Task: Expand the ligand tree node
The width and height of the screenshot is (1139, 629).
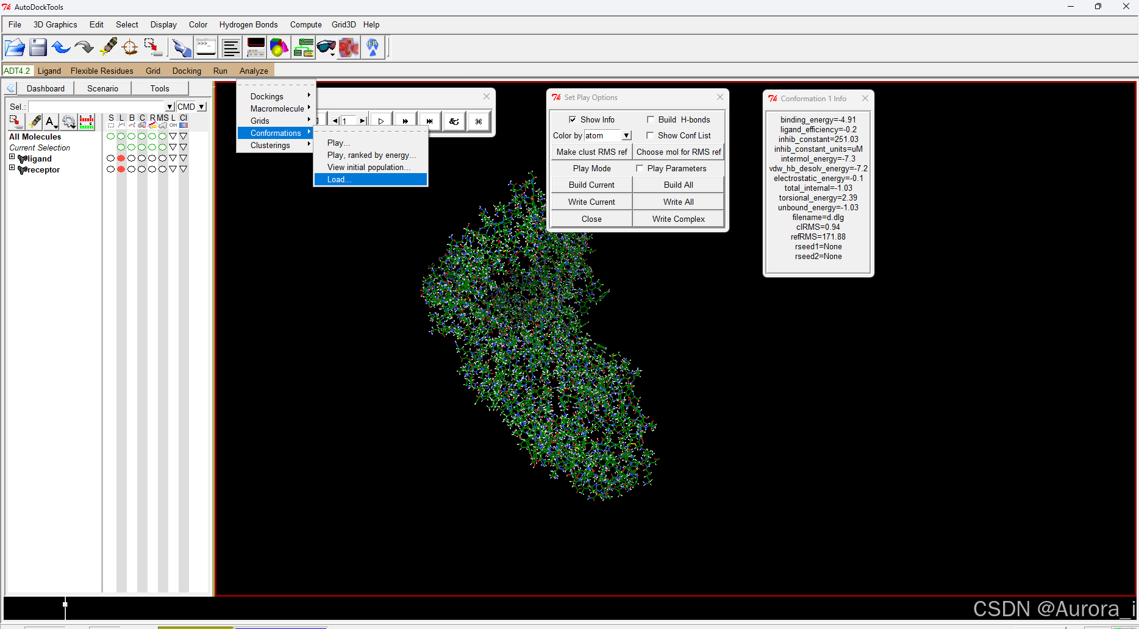Action: click(x=12, y=157)
